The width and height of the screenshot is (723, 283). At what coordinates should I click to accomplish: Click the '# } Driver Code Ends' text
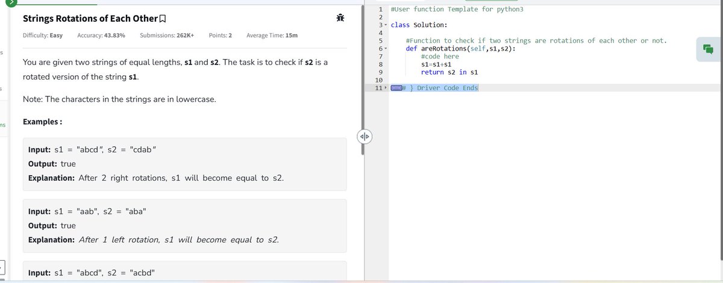(439, 89)
